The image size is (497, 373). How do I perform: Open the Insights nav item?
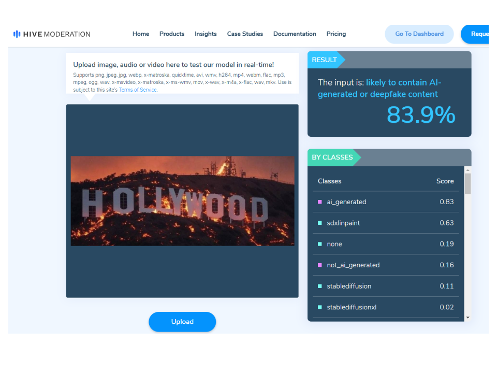point(206,34)
